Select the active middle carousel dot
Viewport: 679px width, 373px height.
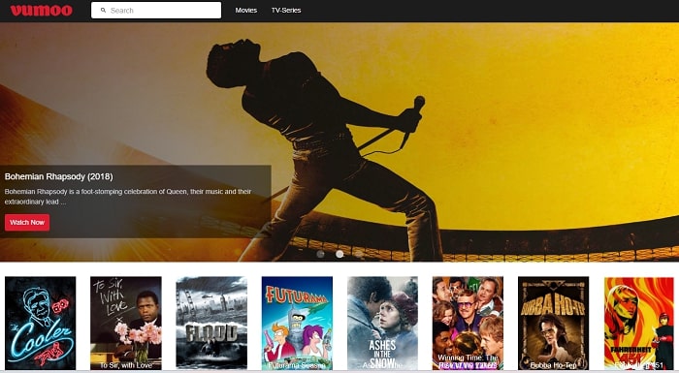[x=339, y=254]
